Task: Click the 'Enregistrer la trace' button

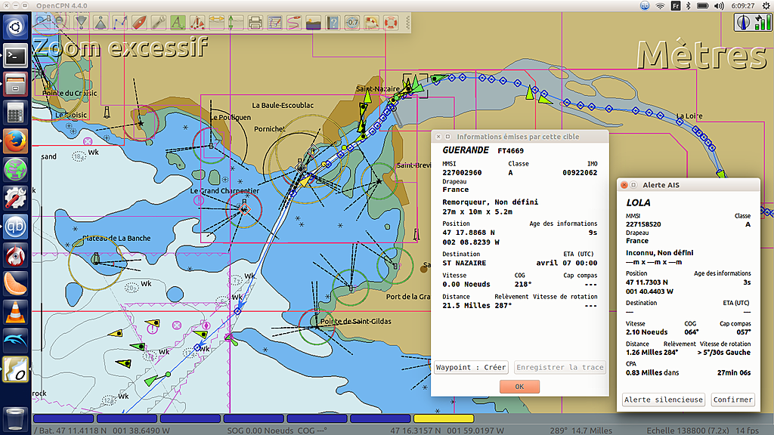Action: pos(560,368)
